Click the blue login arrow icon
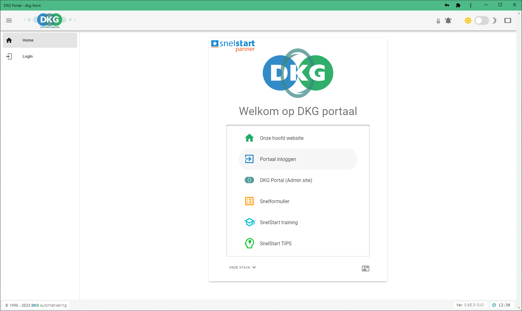This screenshot has width=522, height=311. tap(249, 159)
